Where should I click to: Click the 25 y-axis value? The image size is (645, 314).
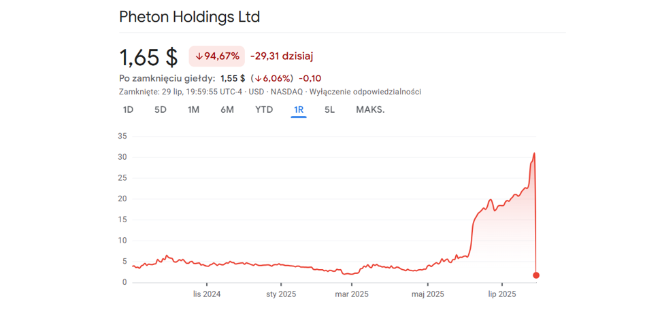click(122, 178)
